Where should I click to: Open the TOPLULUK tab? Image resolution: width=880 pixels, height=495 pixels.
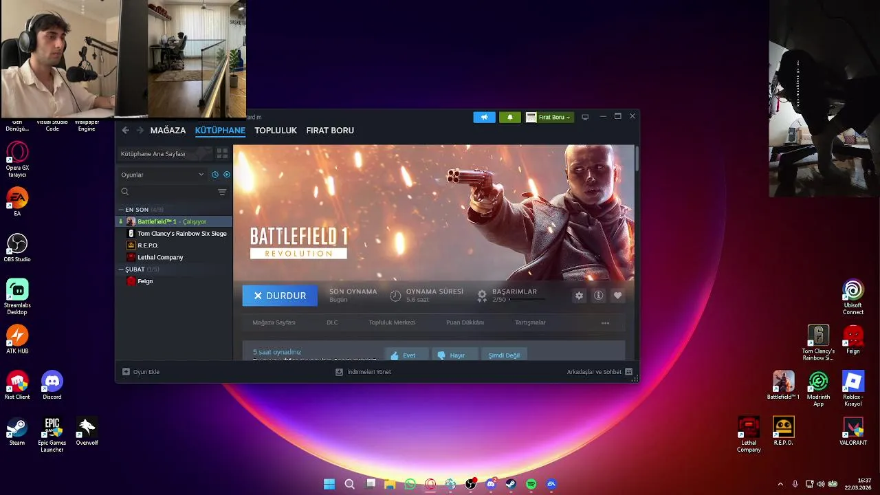click(276, 130)
